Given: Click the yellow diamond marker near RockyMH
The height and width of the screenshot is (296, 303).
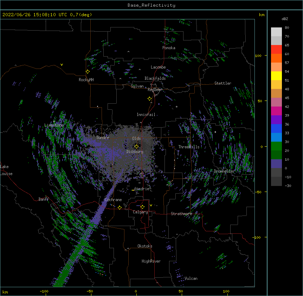Looking at the screenshot, I should 88,72.
